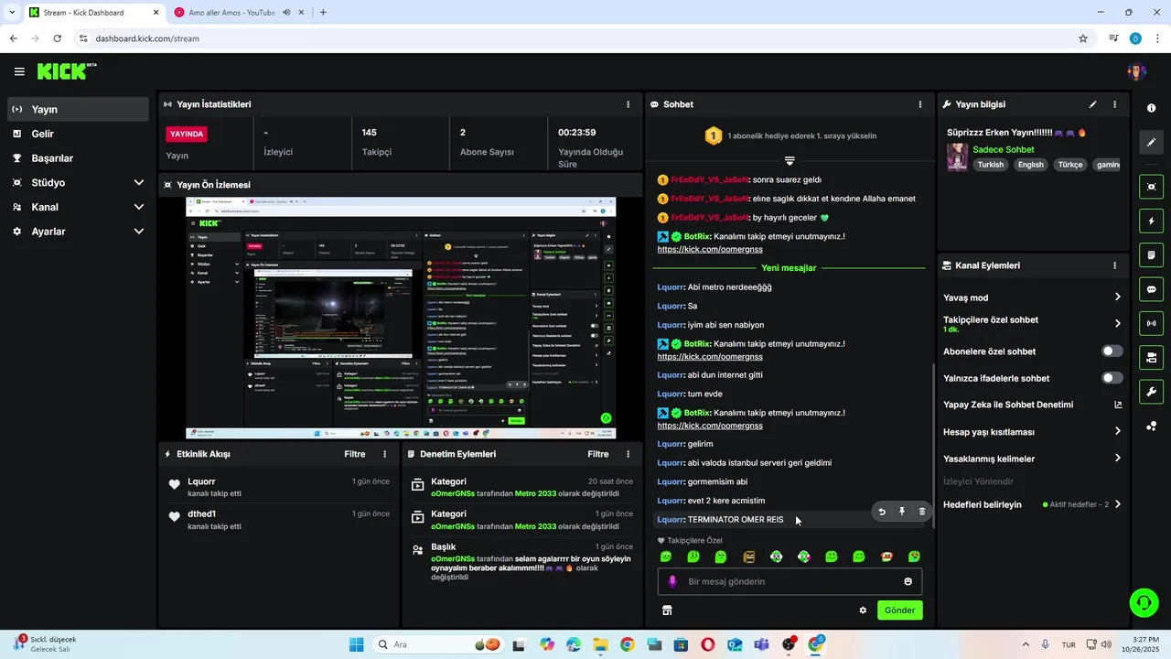Click the reply arrow on the TERMINATOR message
1171x659 pixels.
pos(882,512)
